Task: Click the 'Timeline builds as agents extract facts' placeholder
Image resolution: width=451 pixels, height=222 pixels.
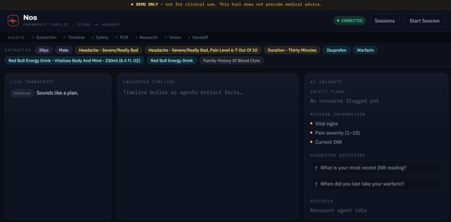Action: tap(182, 93)
